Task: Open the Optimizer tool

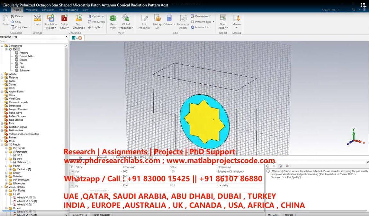Action: (x=96, y=16)
